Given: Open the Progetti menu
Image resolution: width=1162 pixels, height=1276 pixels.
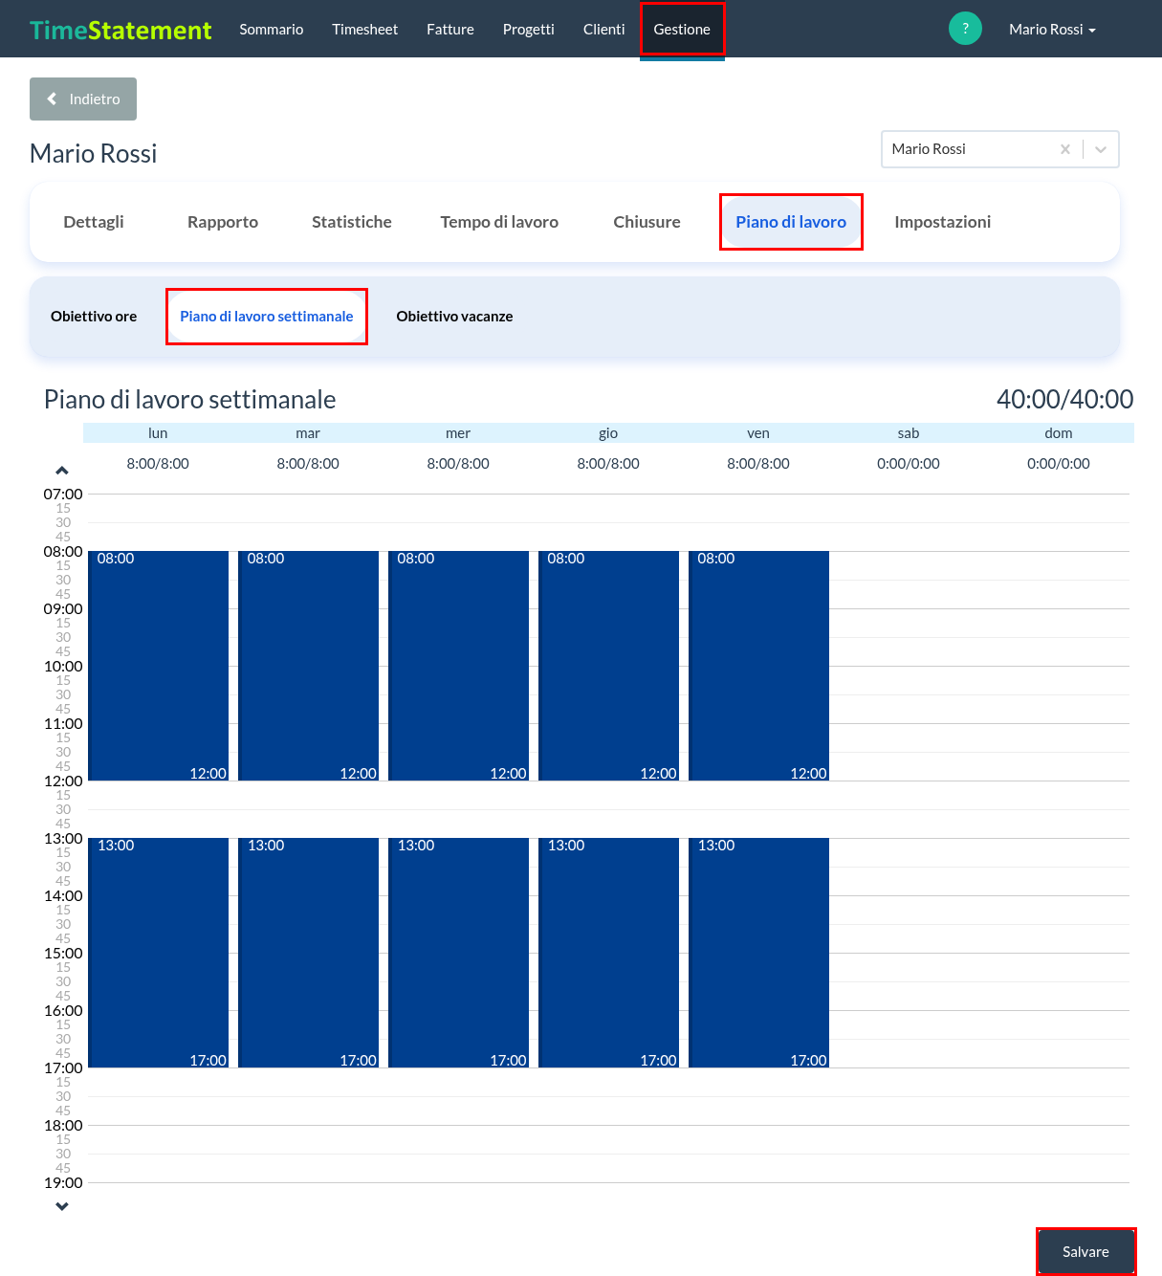Looking at the screenshot, I should pyautogui.click(x=529, y=30).
